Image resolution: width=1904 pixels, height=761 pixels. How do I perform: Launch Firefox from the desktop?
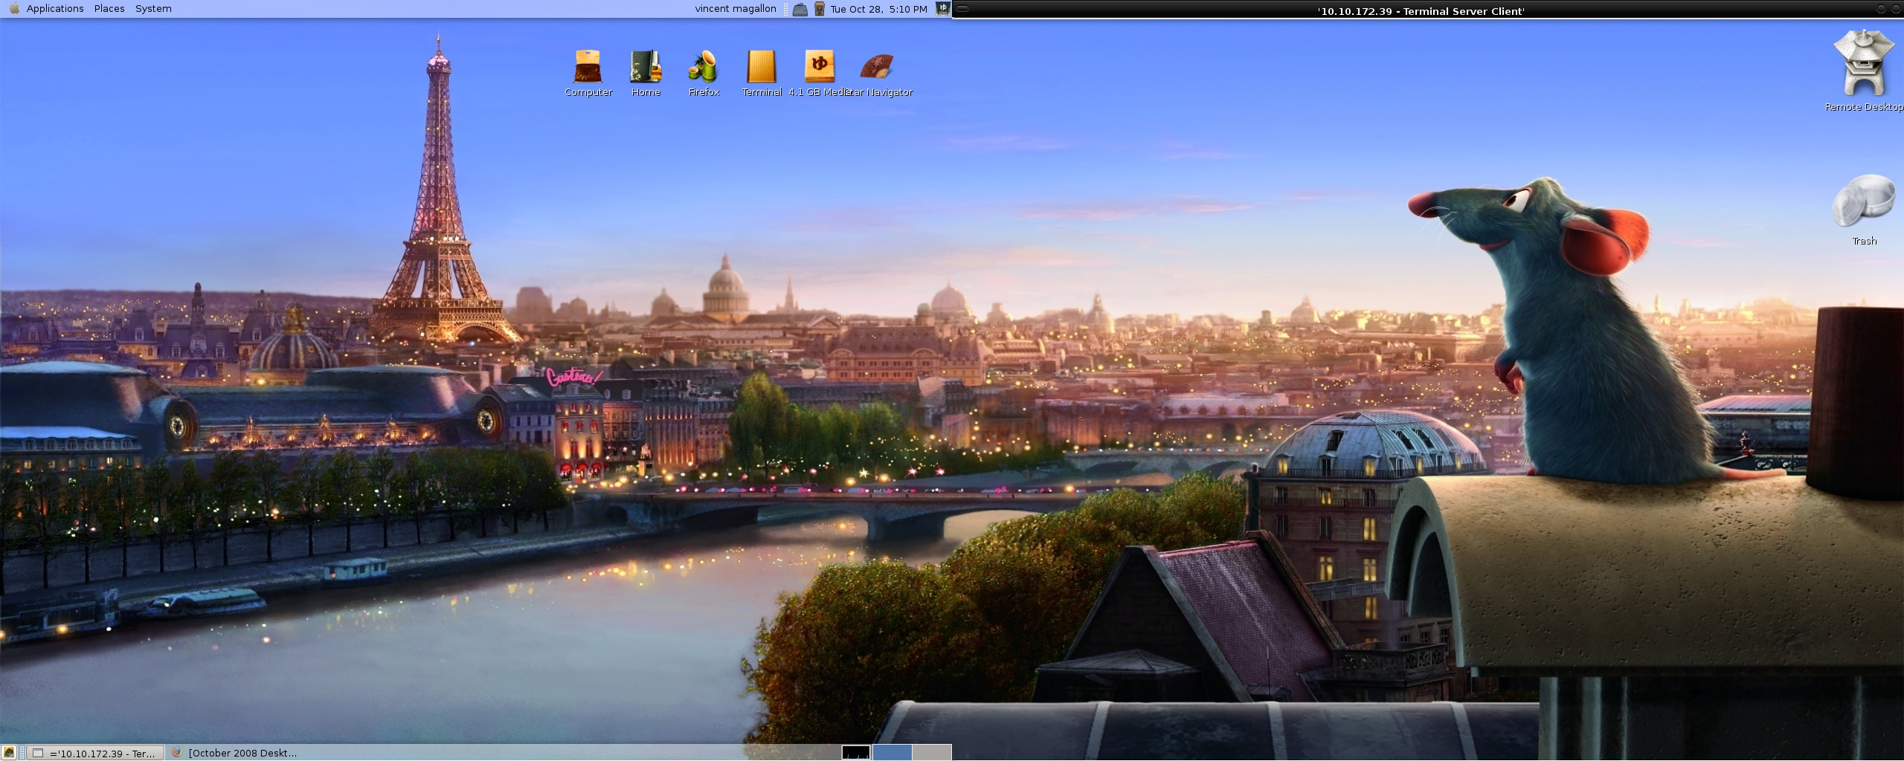(x=704, y=72)
